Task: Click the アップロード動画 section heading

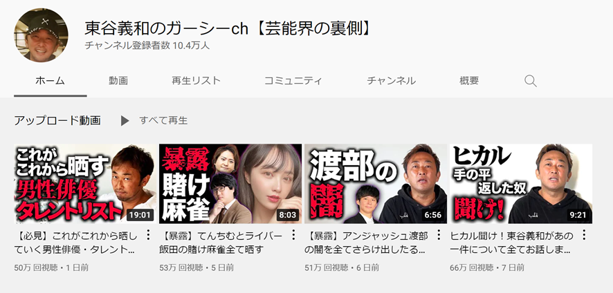Action: [57, 121]
